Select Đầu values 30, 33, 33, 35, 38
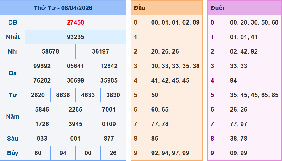The width and height of the screenshot is (282, 161). pyautogui.click(x=175, y=66)
